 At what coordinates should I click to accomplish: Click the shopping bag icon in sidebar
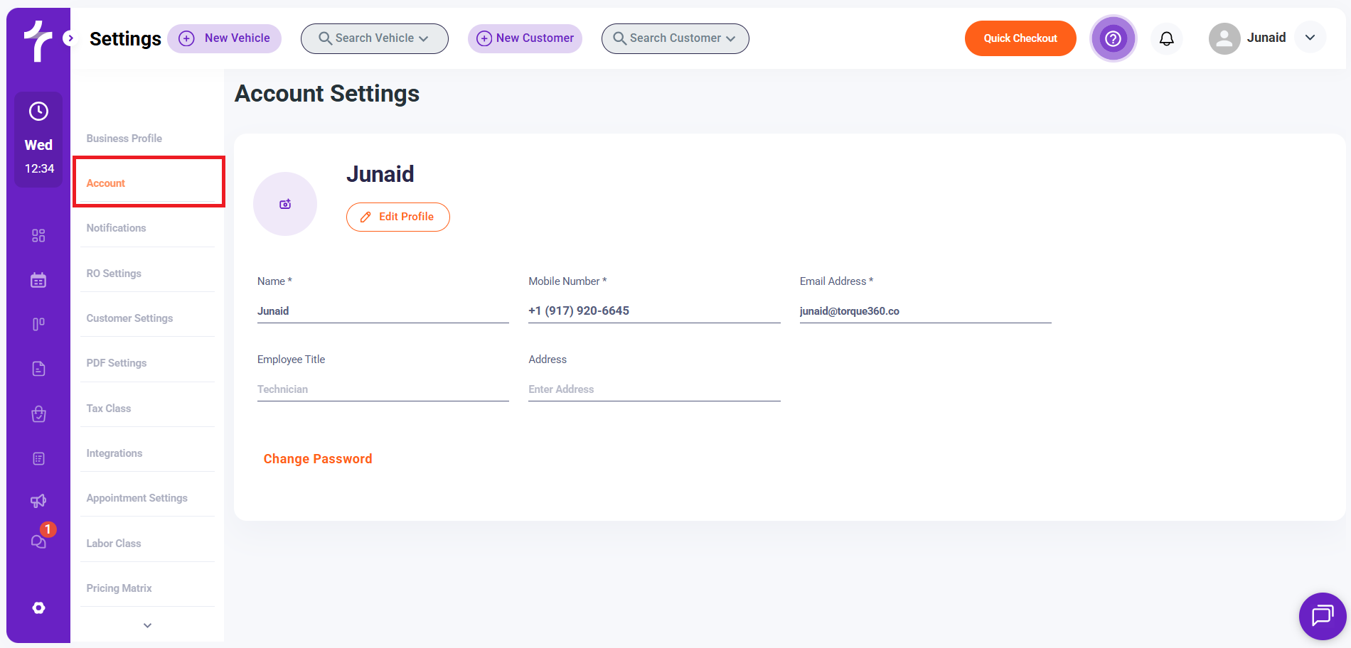[38, 414]
